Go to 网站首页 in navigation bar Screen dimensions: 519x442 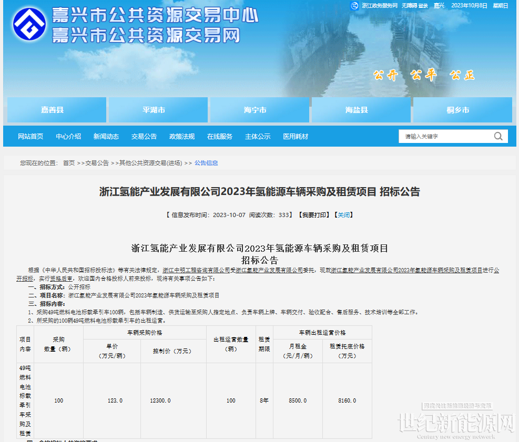(x=30, y=136)
